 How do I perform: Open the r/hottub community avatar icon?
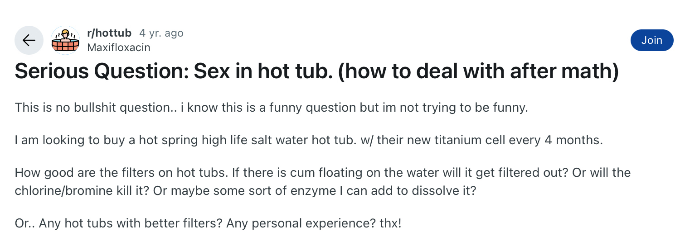click(x=65, y=40)
